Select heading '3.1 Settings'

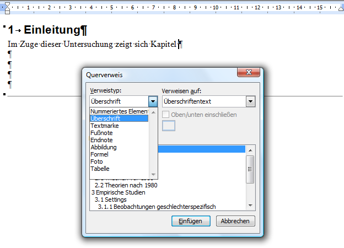(x=111, y=200)
